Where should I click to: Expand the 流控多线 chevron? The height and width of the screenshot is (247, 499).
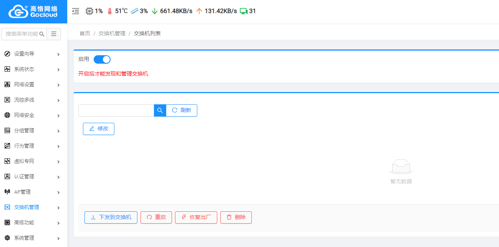point(58,100)
